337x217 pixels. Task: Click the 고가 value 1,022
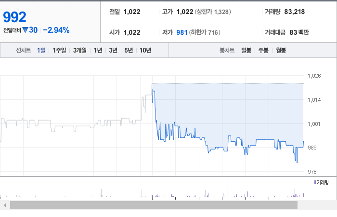[x=185, y=12]
